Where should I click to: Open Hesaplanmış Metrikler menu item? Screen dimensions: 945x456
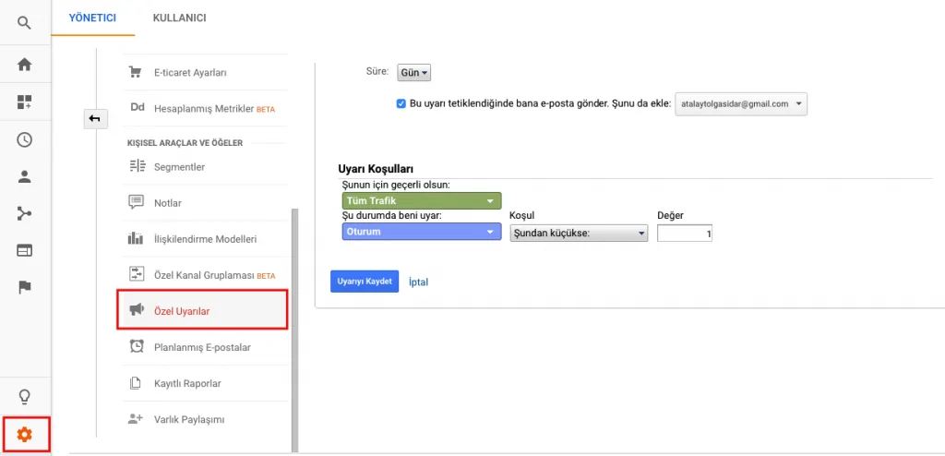[x=205, y=109]
